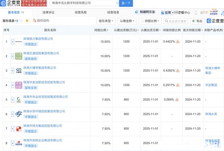Click the shareholder table search field
Screen dimensions: 224x151
pyautogui.click(x=176, y=21)
